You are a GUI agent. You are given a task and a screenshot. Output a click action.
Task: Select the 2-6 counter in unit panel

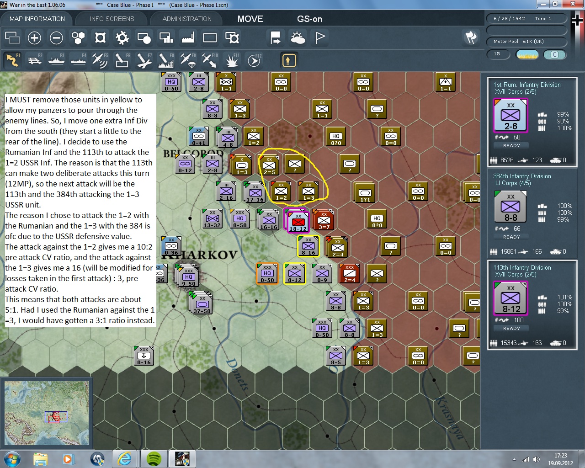(x=511, y=116)
